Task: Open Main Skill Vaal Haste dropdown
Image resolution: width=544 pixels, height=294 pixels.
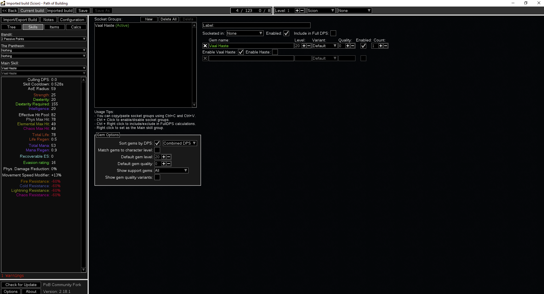Action: [x=44, y=68]
